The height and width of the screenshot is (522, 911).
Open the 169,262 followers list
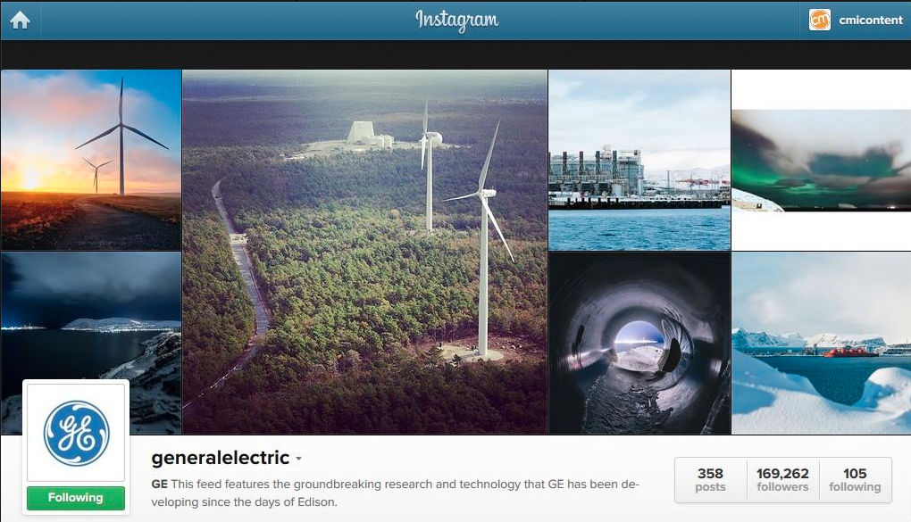[782, 479]
